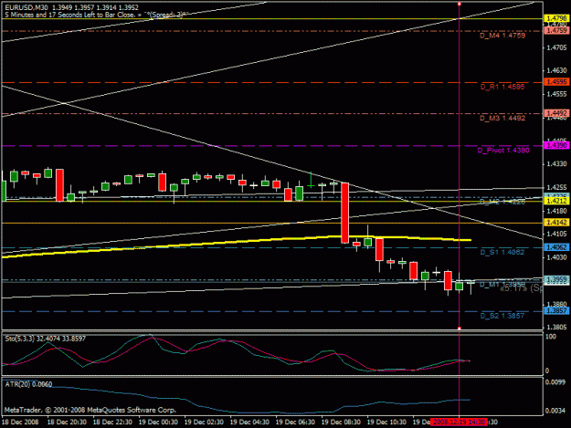Select the D_M3 1.4492 level label
Image resolution: width=571 pixels, height=428 pixels.
502,119
